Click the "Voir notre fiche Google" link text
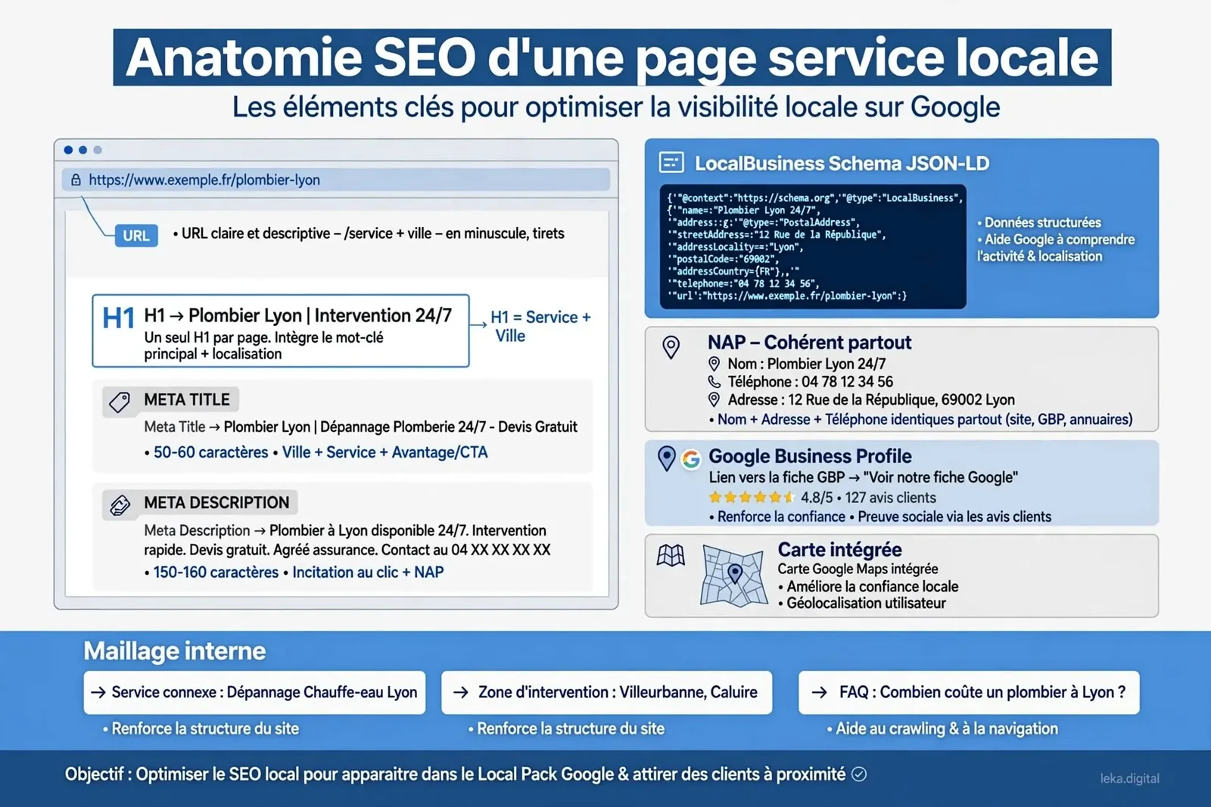The image size is (1211, 807). pos(941,477)
